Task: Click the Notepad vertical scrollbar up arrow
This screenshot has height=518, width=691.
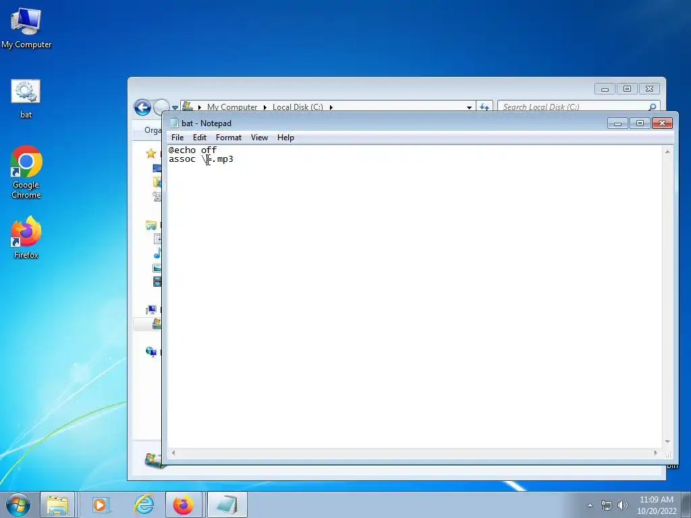Action: click(667, 152)
